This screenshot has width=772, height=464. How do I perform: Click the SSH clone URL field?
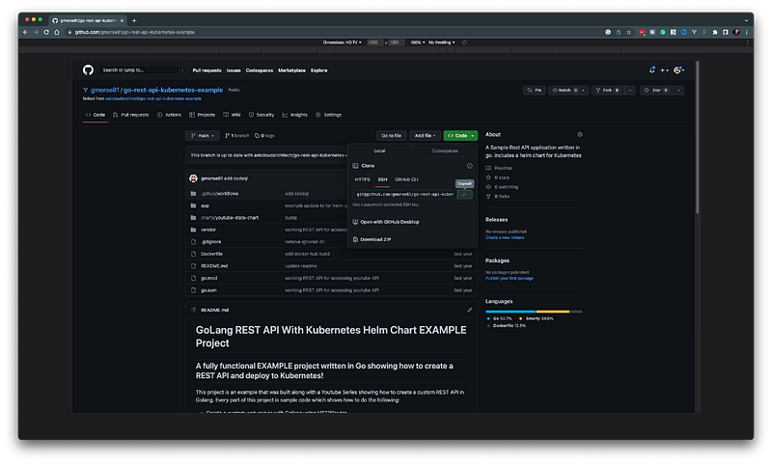tap(404, 194)
